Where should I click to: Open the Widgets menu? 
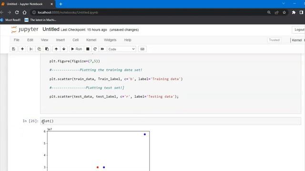110,40
